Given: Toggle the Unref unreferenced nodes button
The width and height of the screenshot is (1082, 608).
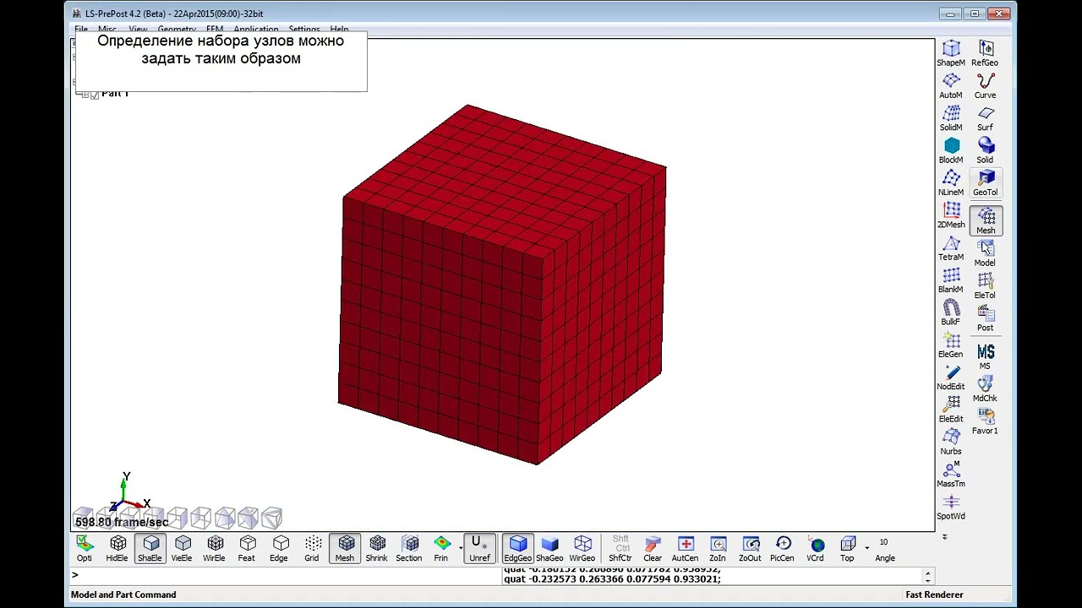Looking at the screenshot, I should pos(480,549).
